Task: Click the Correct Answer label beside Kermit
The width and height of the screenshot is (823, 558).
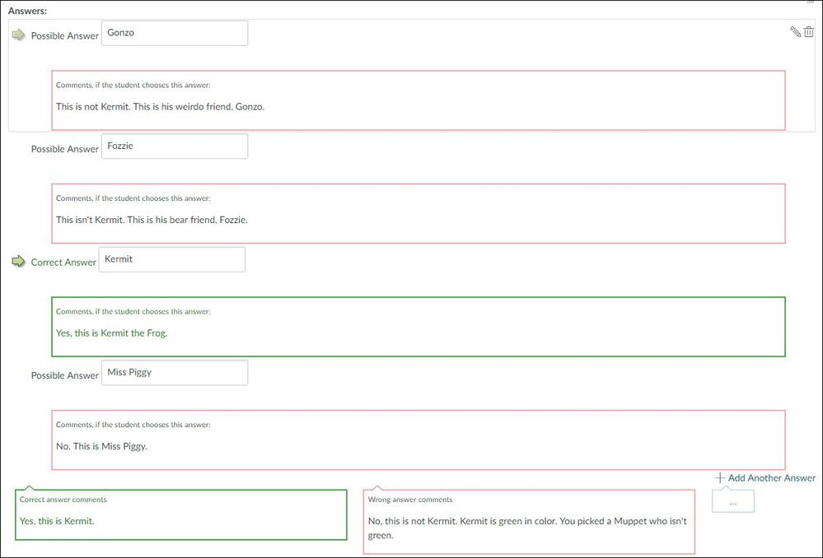Action: (63, 263)
